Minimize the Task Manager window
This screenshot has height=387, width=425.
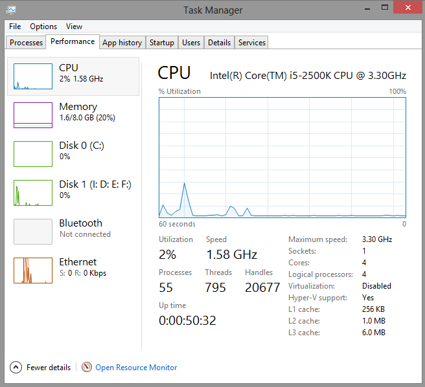[367, 8]
